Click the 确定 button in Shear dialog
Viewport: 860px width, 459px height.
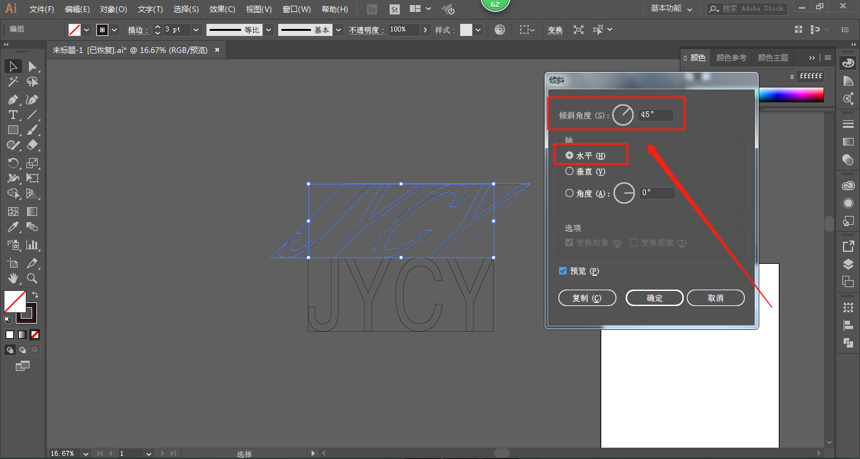point(655,298)
